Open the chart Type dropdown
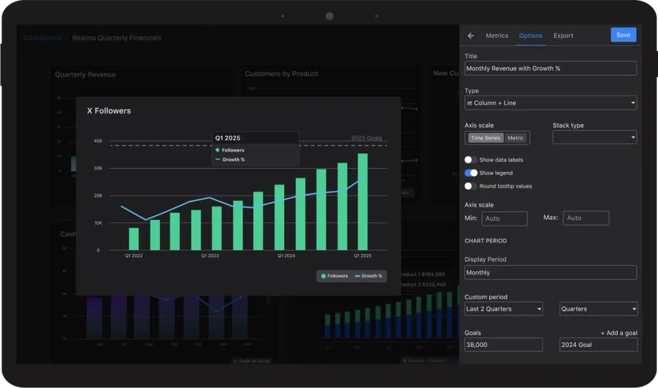 [550, 103]
